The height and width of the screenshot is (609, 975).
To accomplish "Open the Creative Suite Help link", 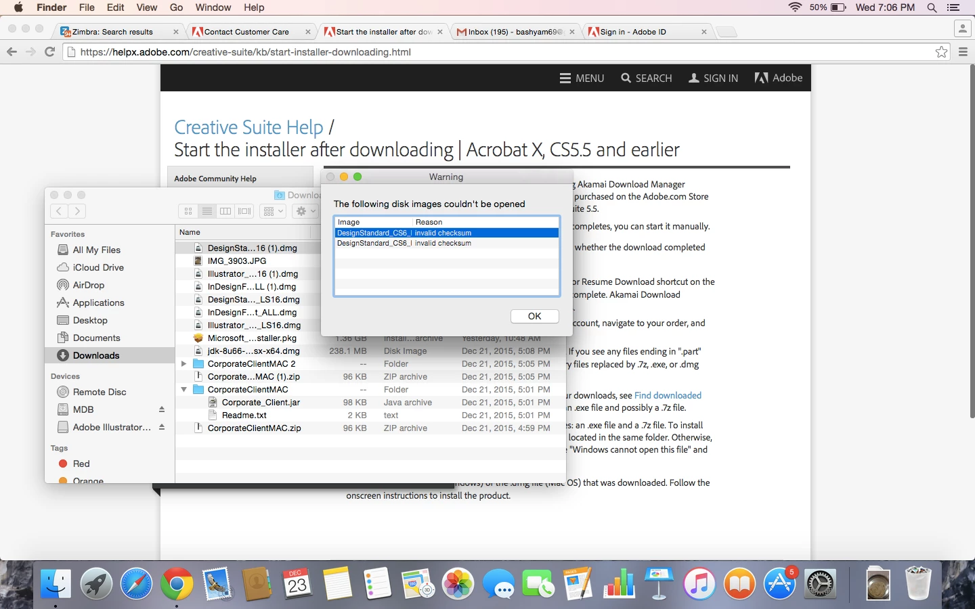I will [x=248, y=127].
